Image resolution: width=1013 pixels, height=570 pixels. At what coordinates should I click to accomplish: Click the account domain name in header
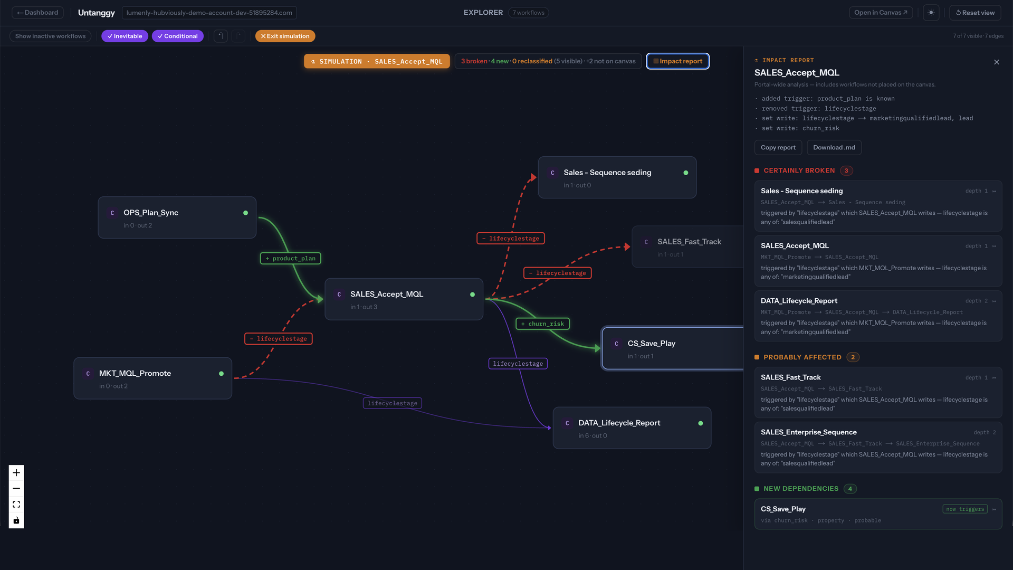point(209,13)
